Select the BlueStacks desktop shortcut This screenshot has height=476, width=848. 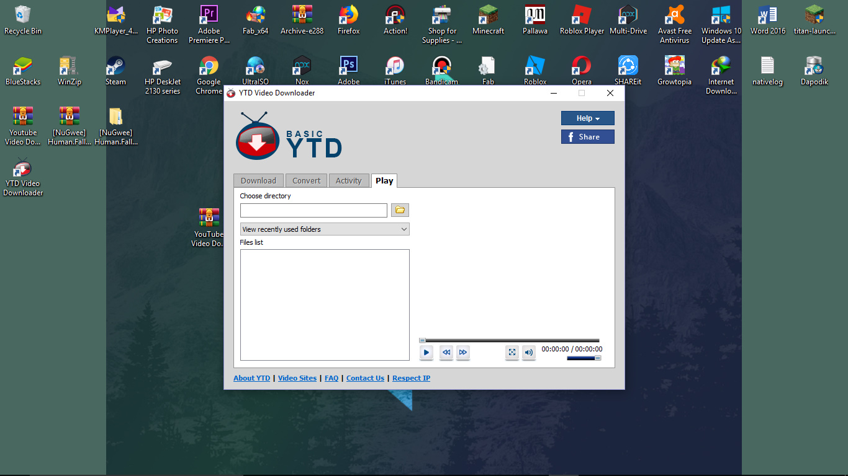point(22,71)
